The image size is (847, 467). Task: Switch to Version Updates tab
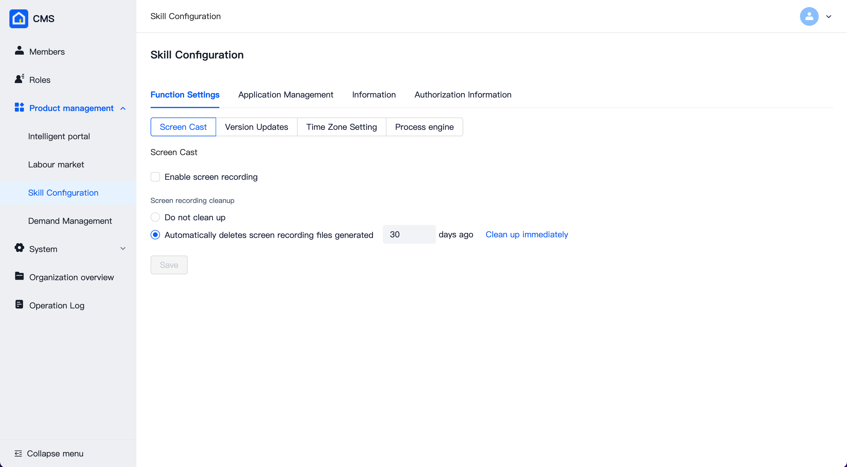pos(257,127)
